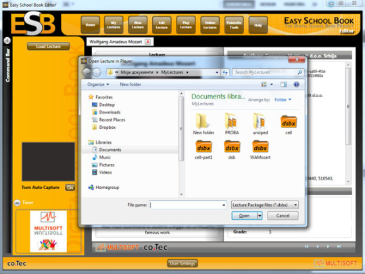This screenshot has height=274, width=365.
Task: Jump to last page navigation icon
Action: coord(339,246)
